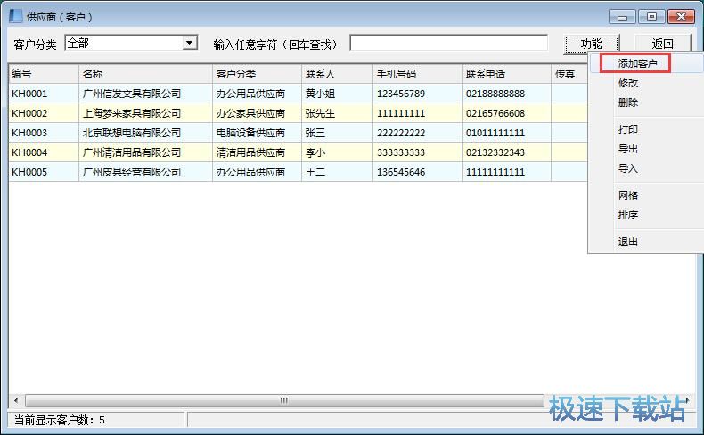Minimize the 供应商 window
This screenshot has height=435, width=704.
(x=622, y=17)
